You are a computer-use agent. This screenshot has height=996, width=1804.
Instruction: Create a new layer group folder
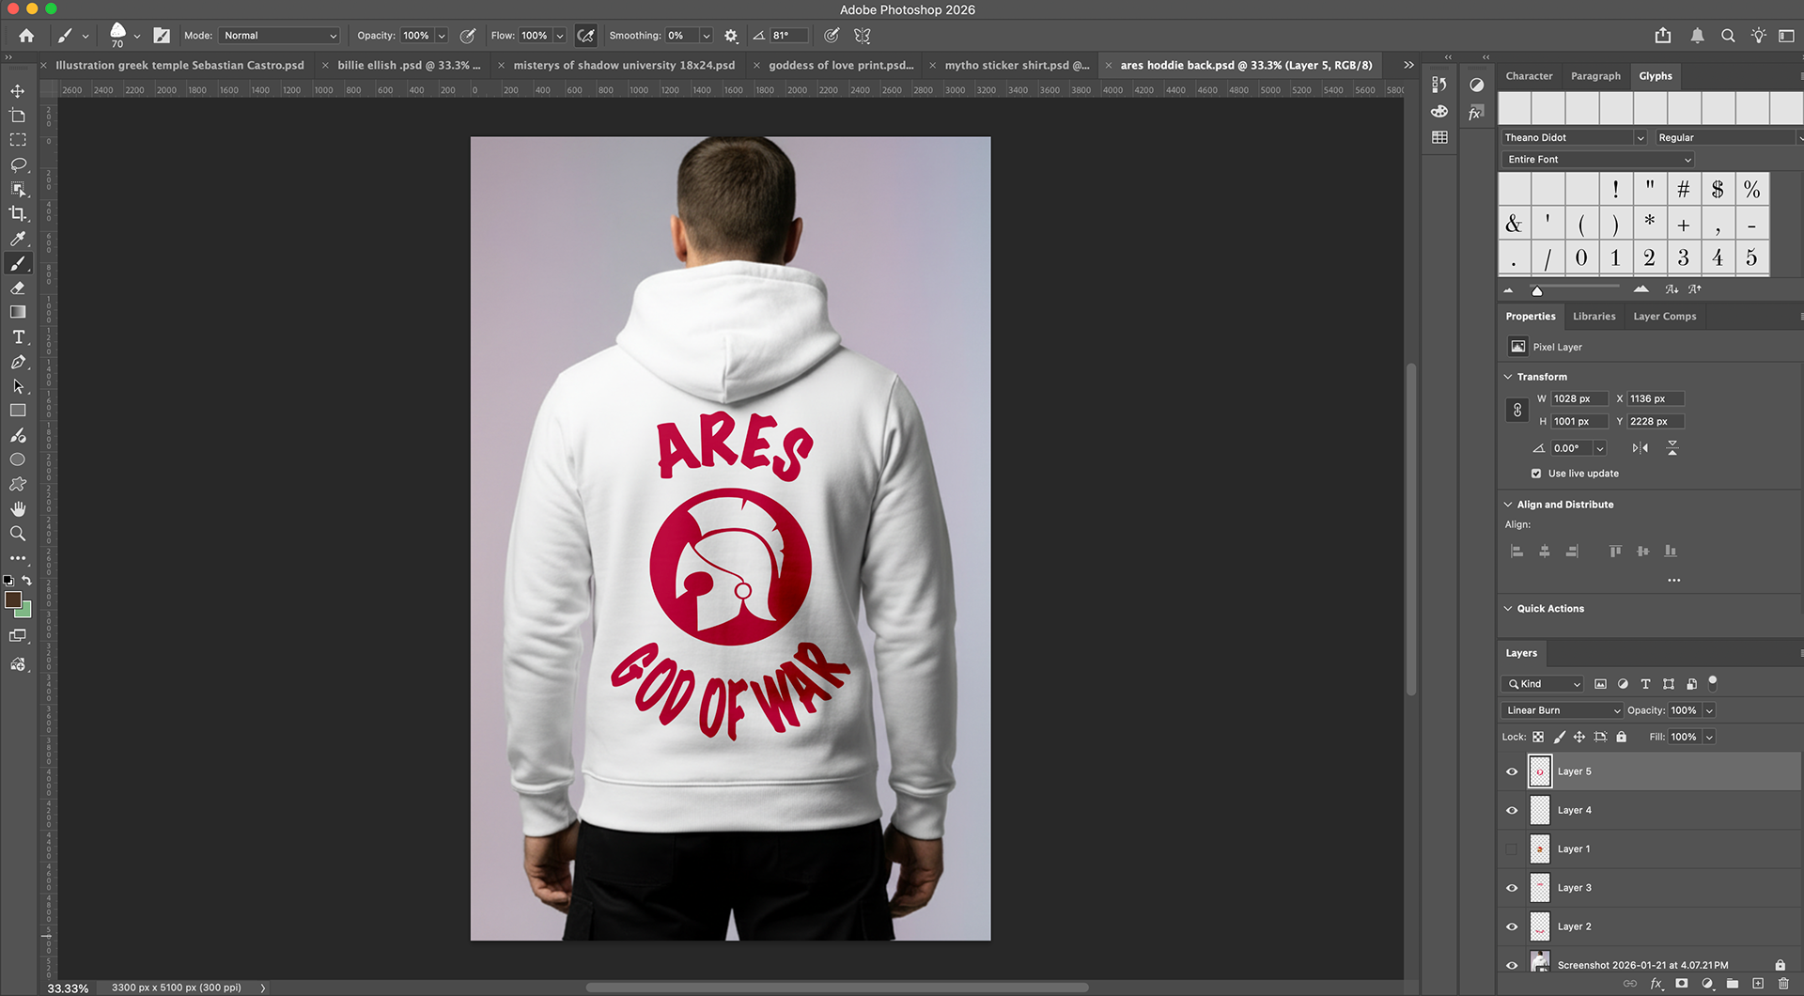point(1733,984)
